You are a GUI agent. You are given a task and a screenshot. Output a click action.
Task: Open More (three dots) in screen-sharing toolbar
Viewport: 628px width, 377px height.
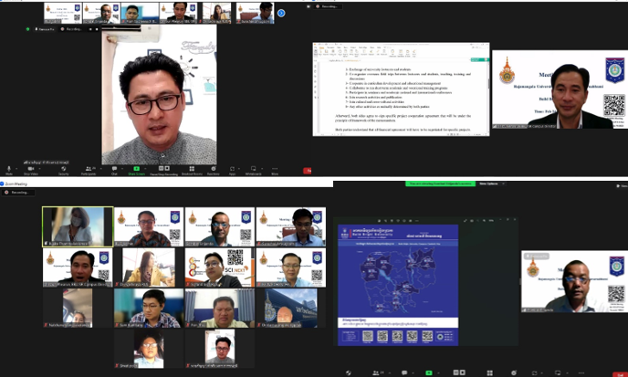point(581,373)
